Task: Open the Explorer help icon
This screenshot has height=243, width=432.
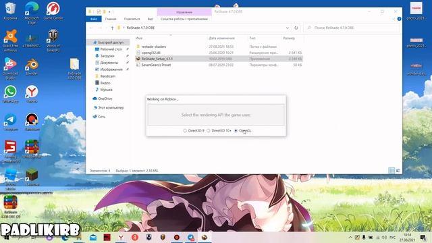Action: pyautogui.click(x=399, y=19)
